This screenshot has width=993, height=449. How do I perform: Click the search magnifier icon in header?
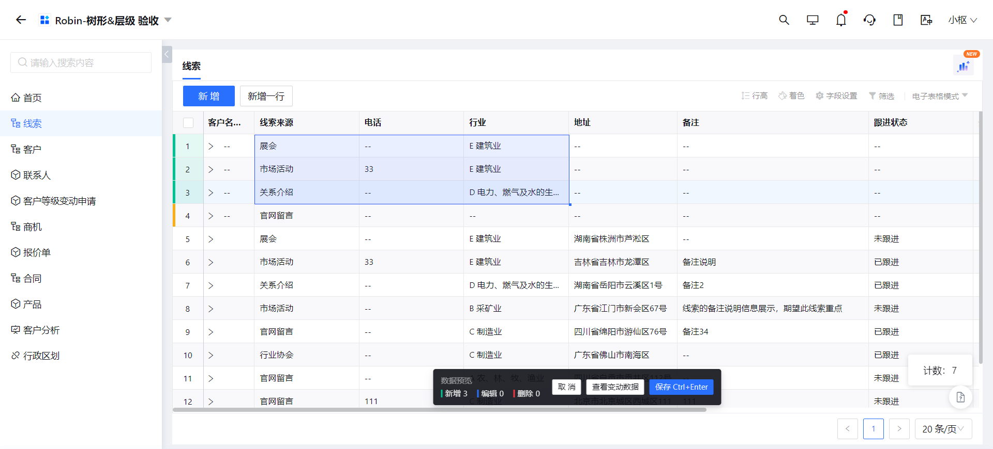[x=784, y=20]
